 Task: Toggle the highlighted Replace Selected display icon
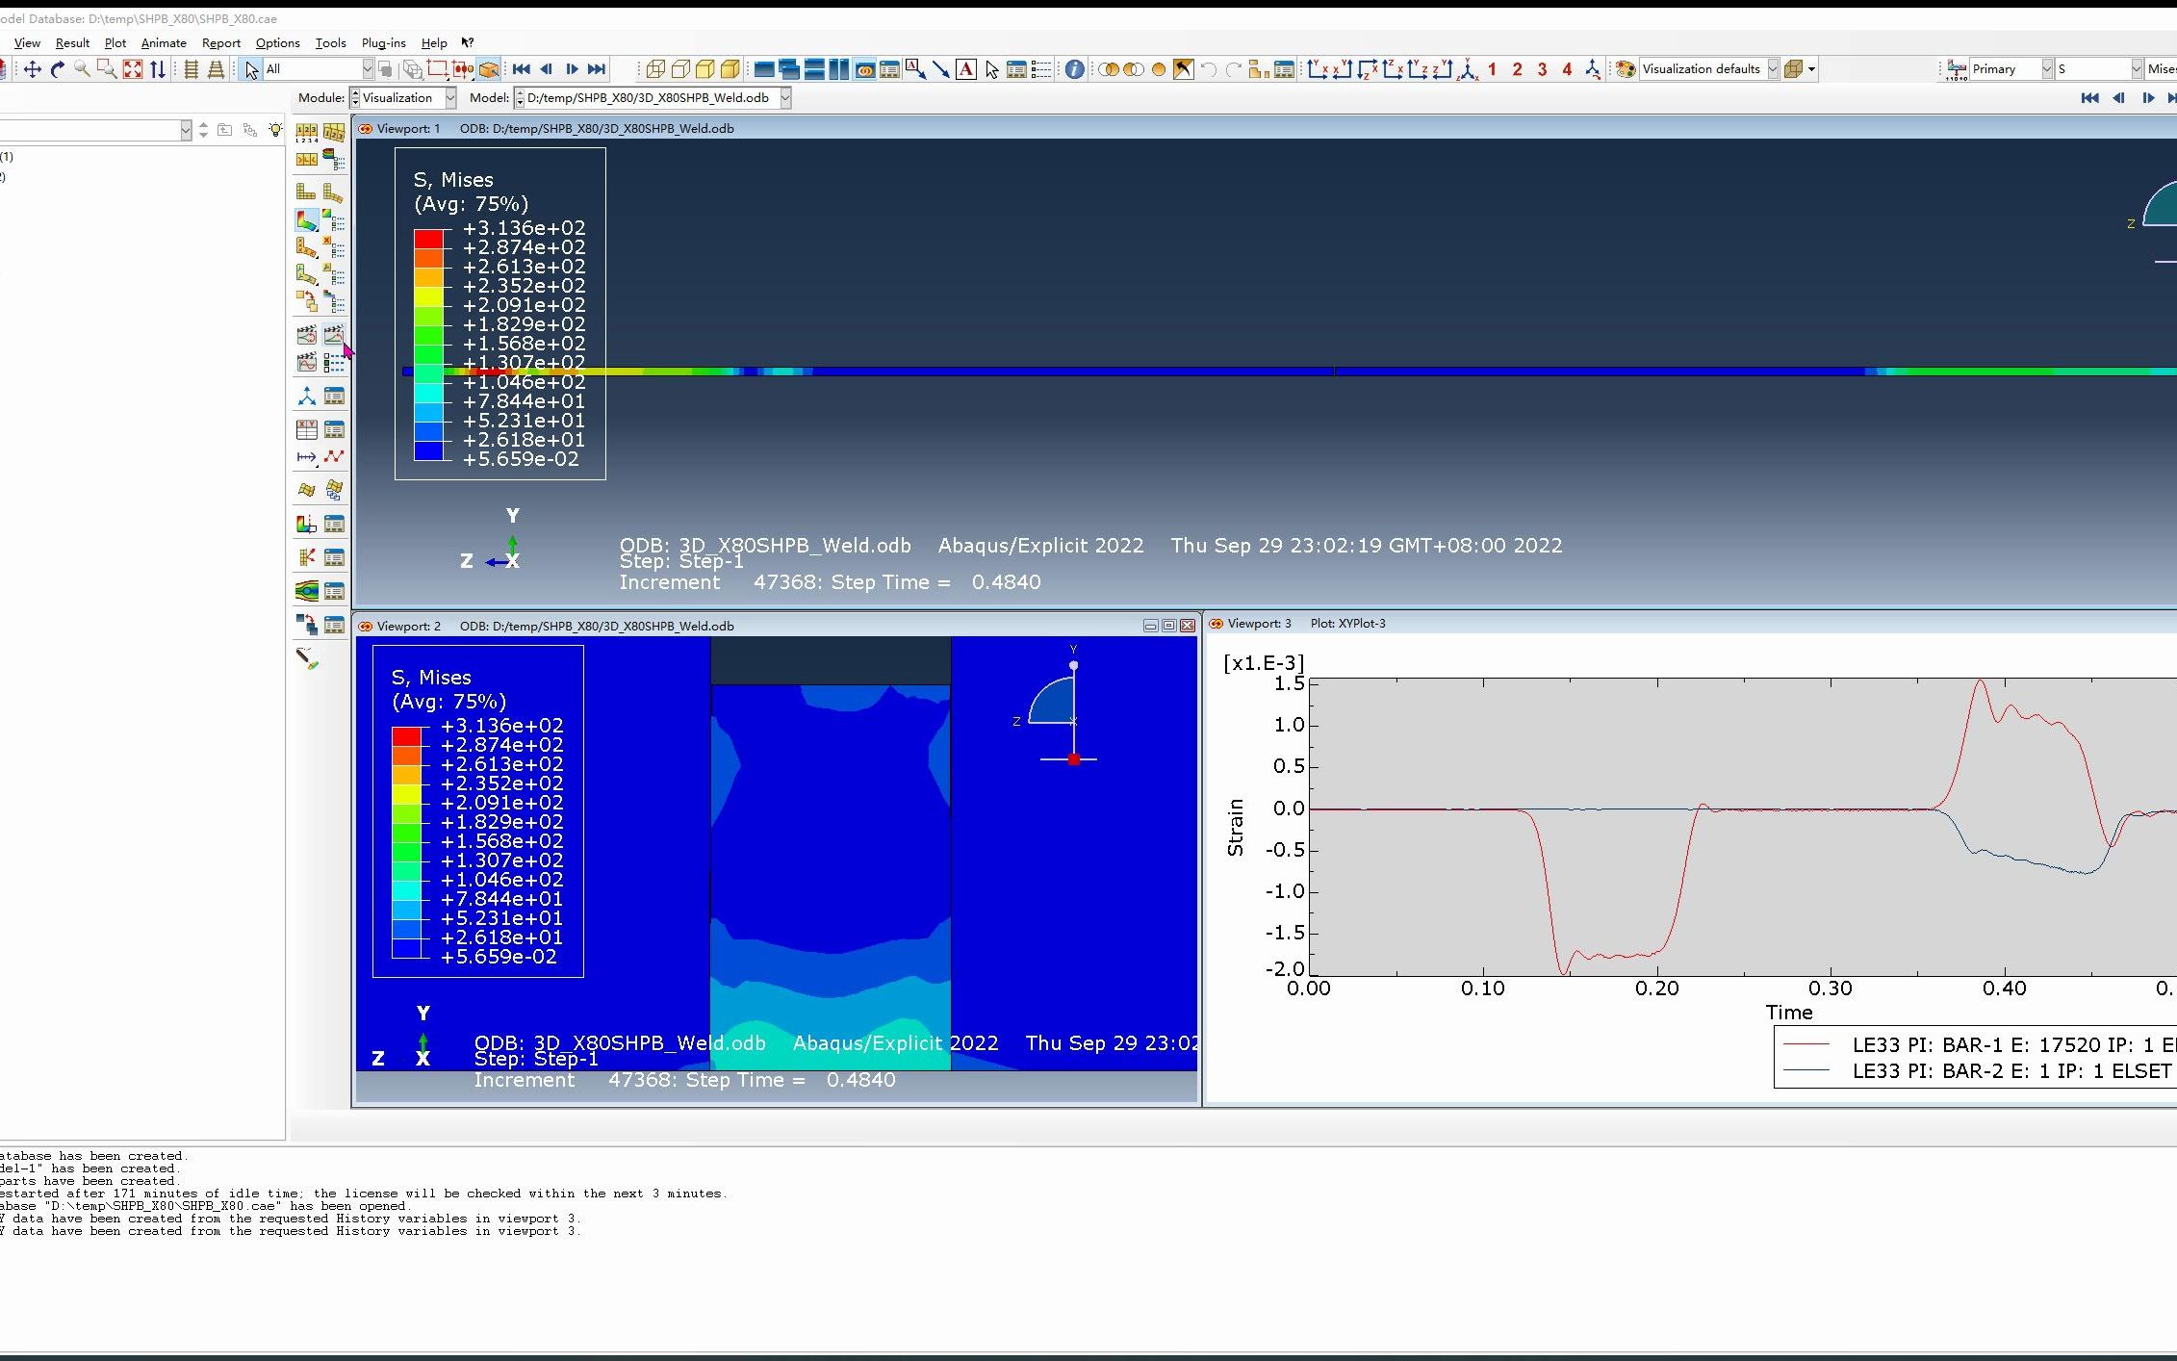pyautogui.click(x=489, y=69)
